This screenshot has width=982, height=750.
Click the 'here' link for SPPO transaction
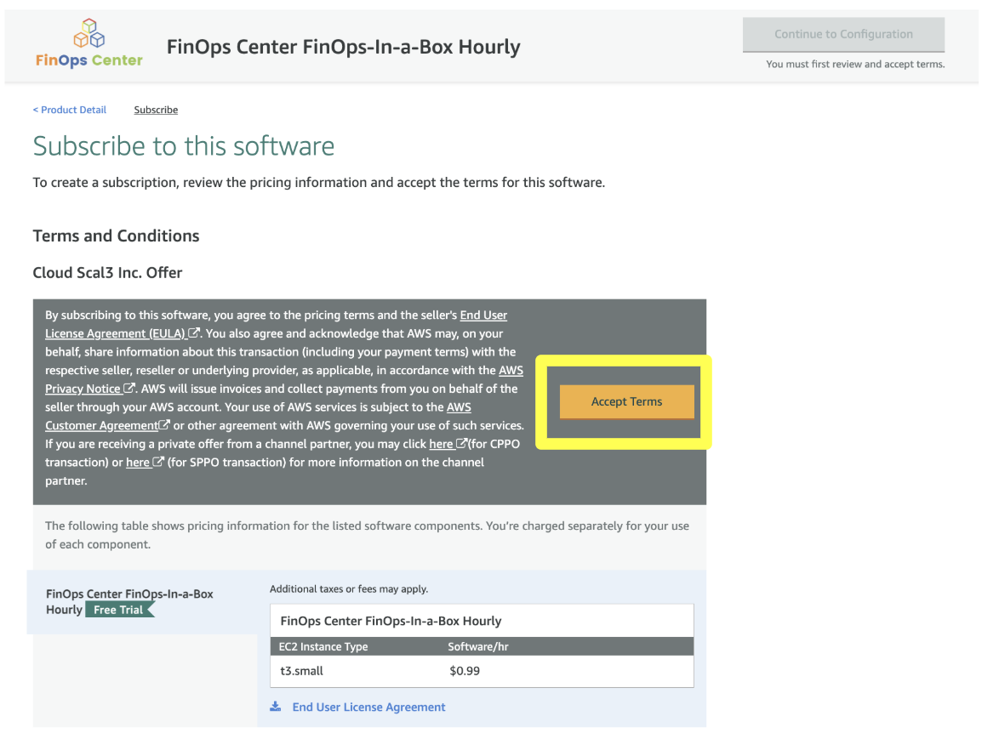pyautogui.click(x=138, y=463)
